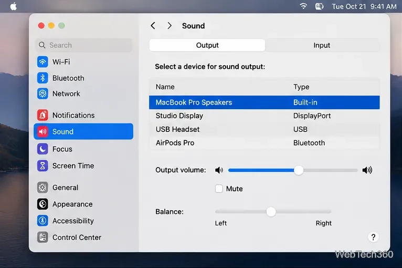
Task: Select AirPods Pro output device
Action: (x=265, y=143)
